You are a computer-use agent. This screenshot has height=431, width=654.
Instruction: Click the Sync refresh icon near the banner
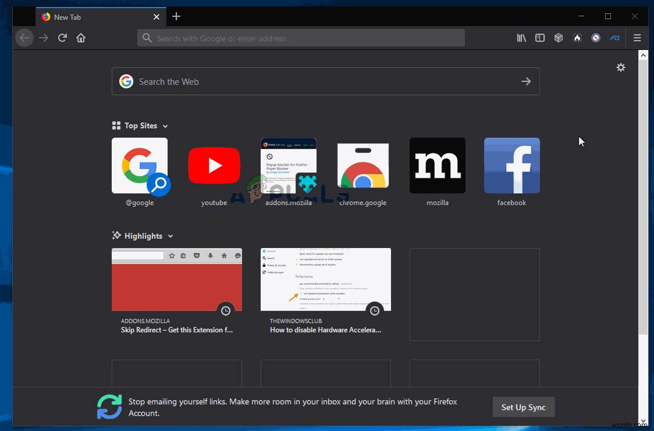109,407
